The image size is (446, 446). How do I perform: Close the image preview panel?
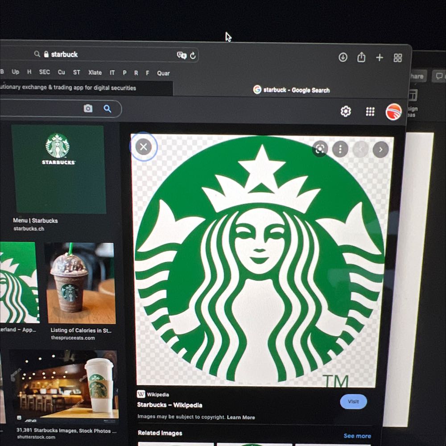pyautogui.click(x=143, y=147)
